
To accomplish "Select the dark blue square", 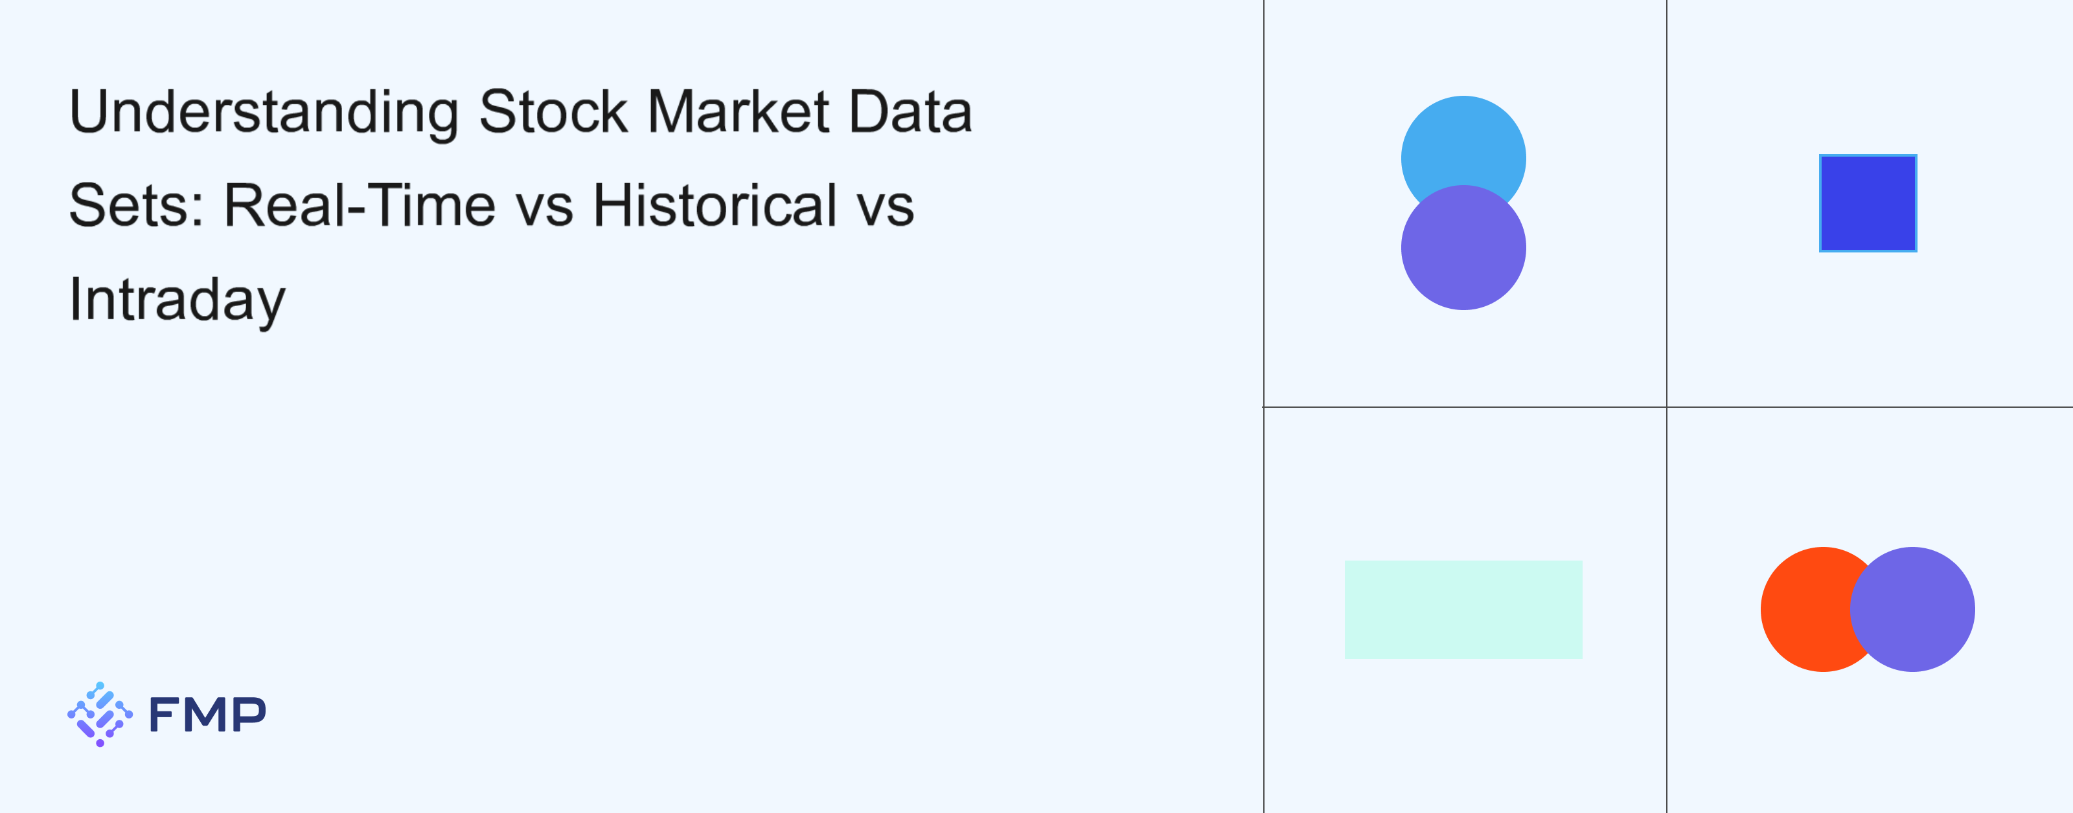I will (1868, 203).
